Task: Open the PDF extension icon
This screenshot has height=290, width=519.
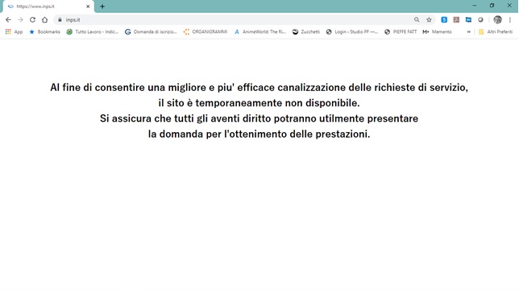Action: [456, 20]
